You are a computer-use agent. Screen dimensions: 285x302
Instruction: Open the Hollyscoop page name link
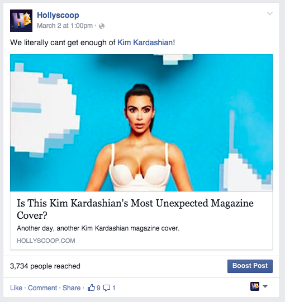point(58,15)
